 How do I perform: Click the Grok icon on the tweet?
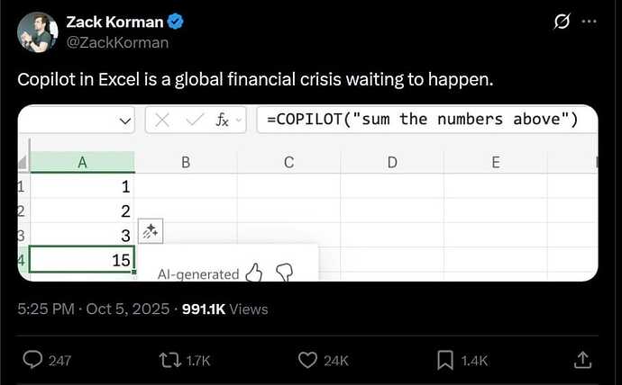tap(562, 22)
